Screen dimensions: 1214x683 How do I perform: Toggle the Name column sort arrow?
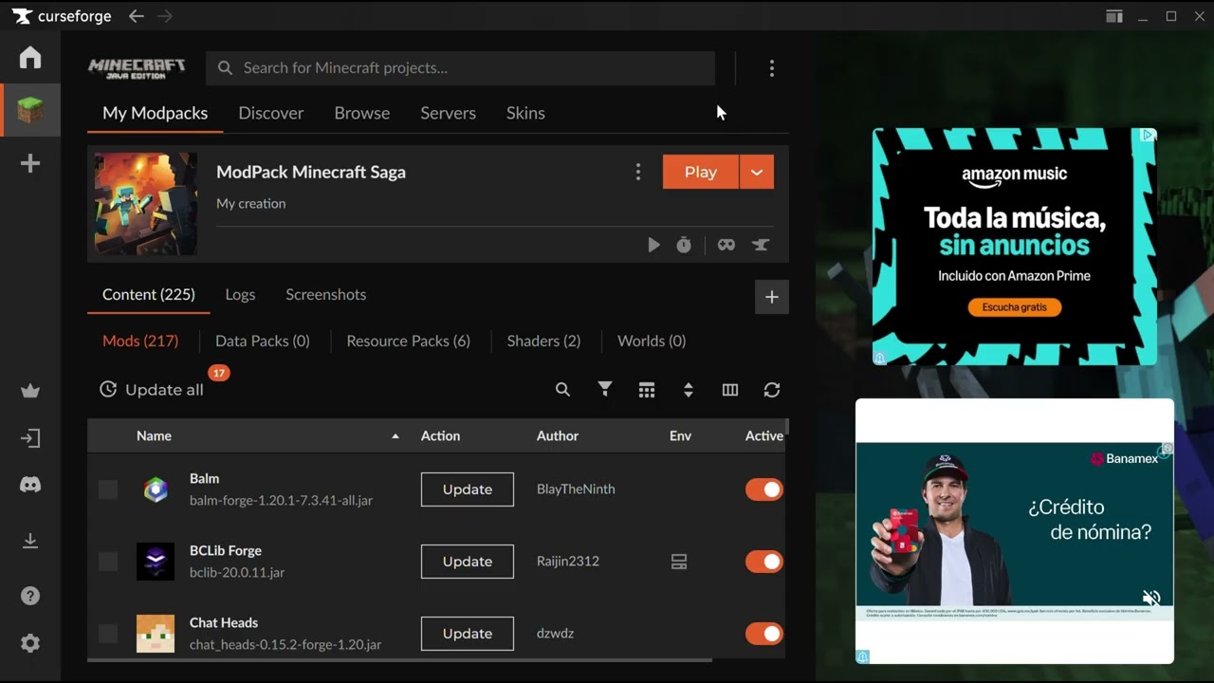tap(395, 436)
